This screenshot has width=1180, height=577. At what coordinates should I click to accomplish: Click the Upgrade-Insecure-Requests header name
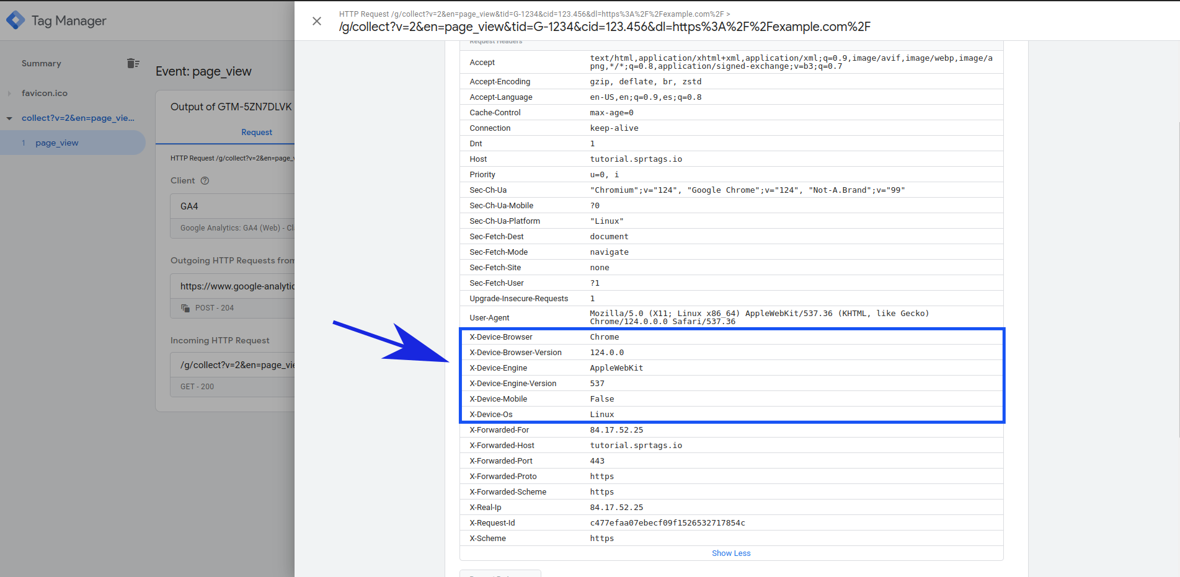click(518, 299)
